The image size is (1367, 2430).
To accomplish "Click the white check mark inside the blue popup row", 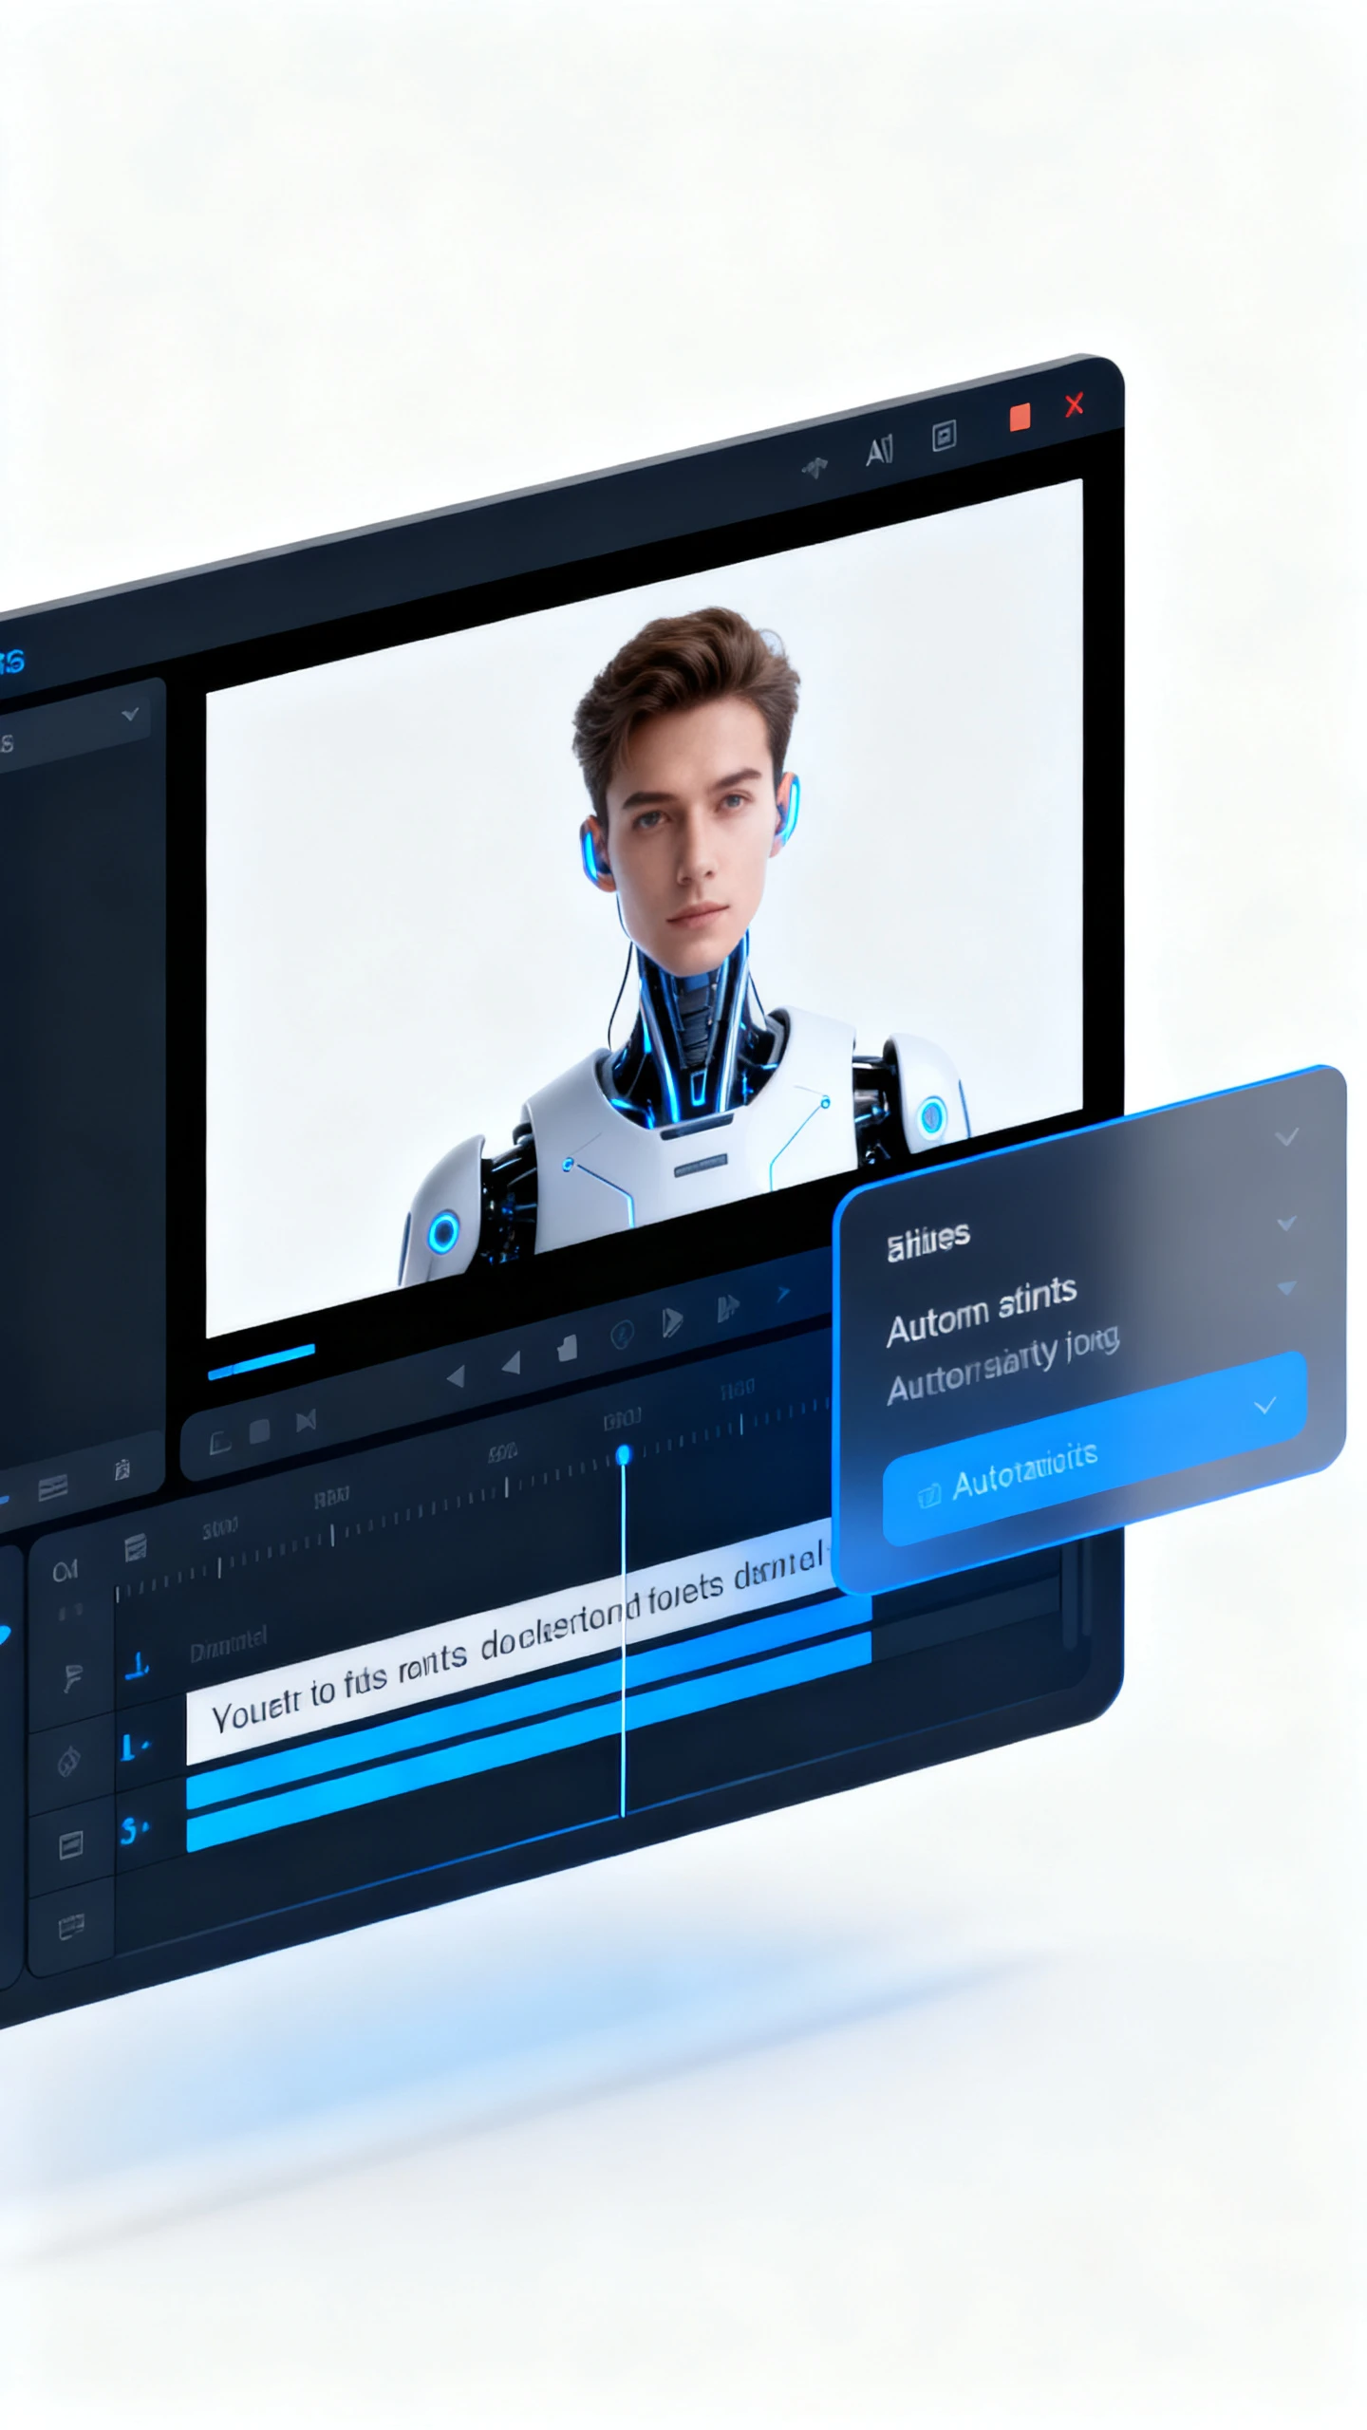I will coord(1264,1406).
